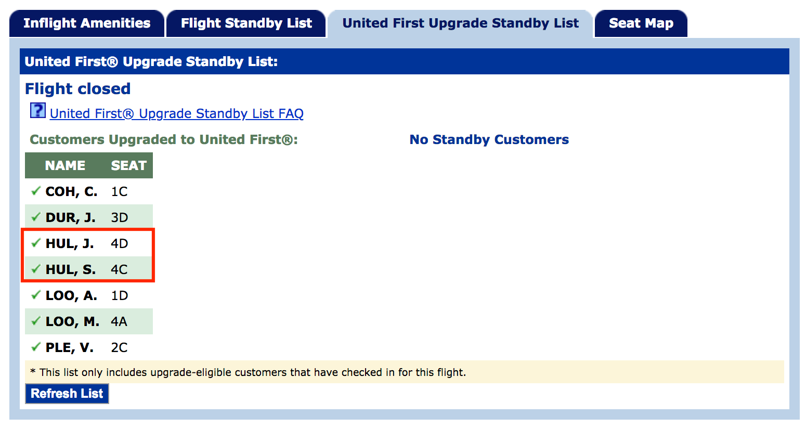Viewport: 806px width, 429px height.
Task: Open the Flight Standby List tab
Action: point(245,23)
